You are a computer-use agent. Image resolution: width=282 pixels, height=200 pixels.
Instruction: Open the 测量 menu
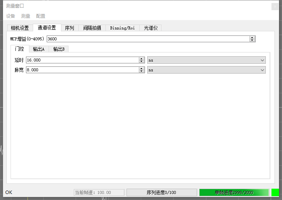[x=26, y=16]
